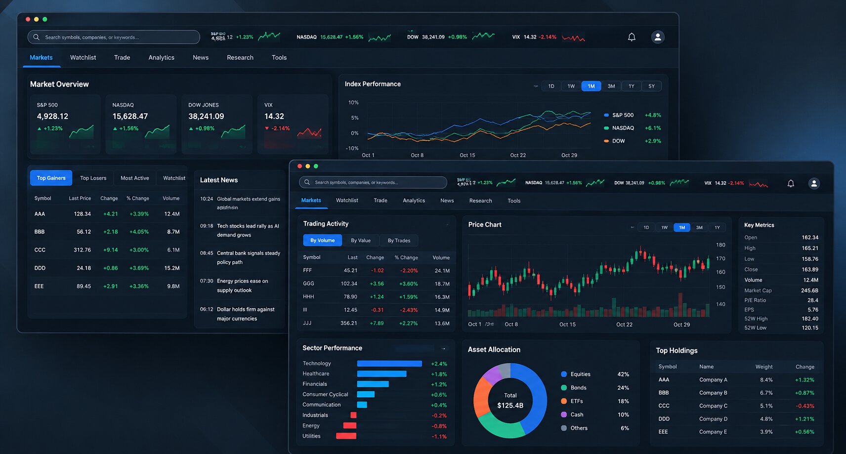
Task: Select the 1W range in Price Chart
Action: [665, 227]
